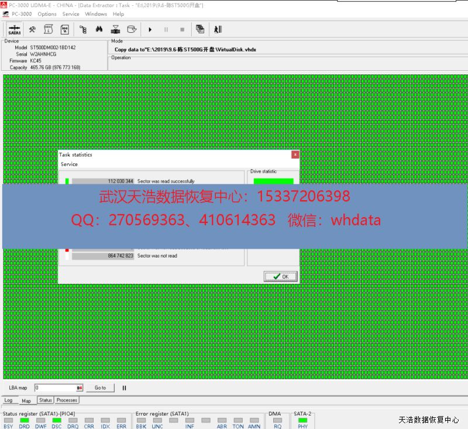Switch to the Log tab

(x=8, y=400)
